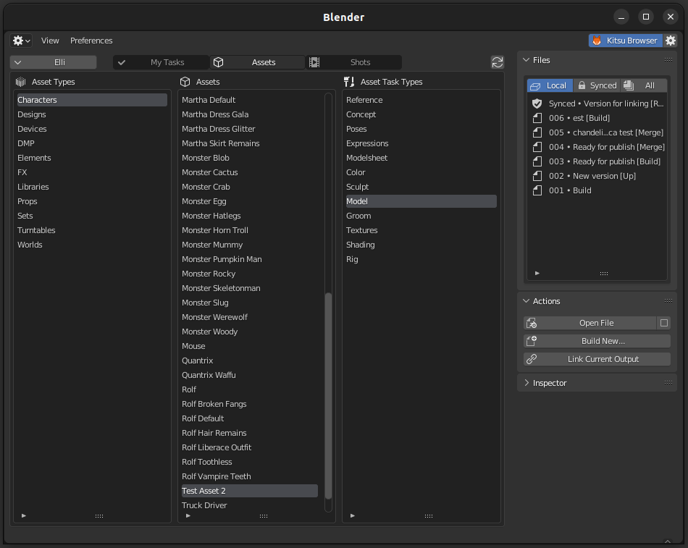Toggle the checkbox beside Open File
Image resolution: width=688 pixels, height=548 pixels.
[664, 323]
